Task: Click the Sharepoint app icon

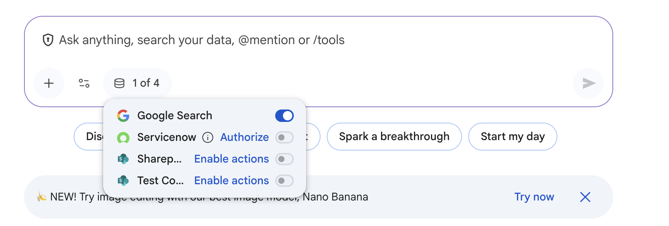Action: tap(123, 159)
